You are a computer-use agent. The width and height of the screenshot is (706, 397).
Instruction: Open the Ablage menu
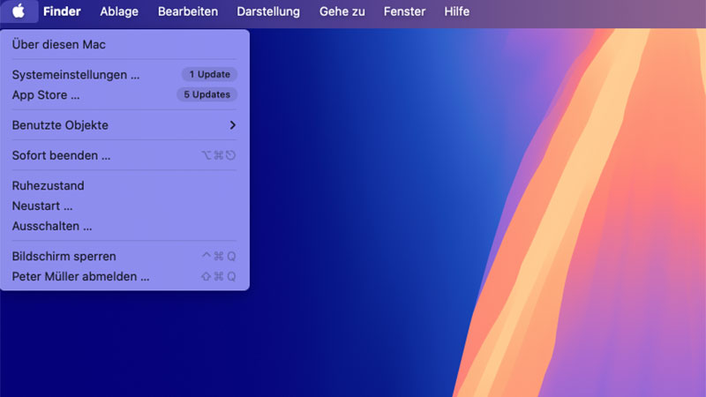[x=119, y=11]
